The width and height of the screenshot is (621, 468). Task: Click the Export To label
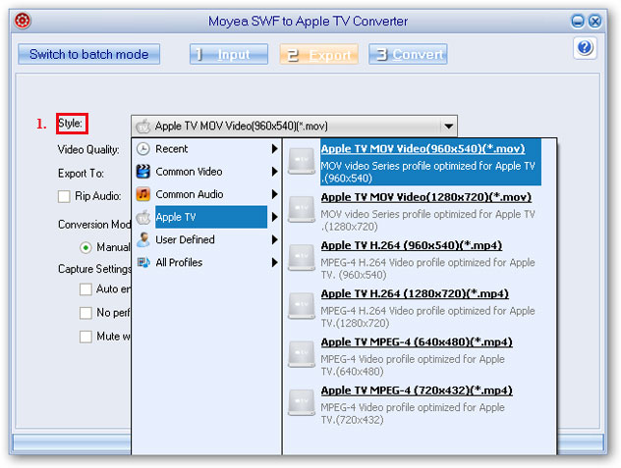(x=81, y=174)
